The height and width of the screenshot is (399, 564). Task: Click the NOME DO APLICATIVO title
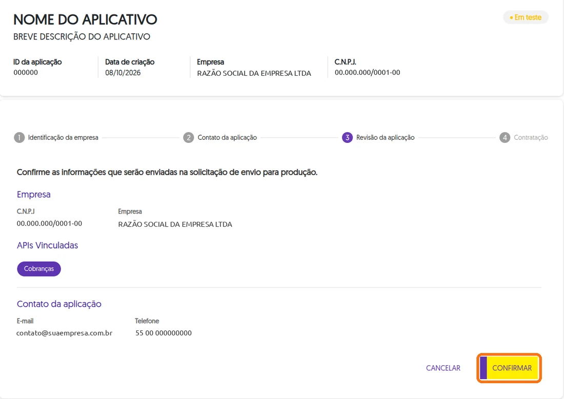coord(85,19)
